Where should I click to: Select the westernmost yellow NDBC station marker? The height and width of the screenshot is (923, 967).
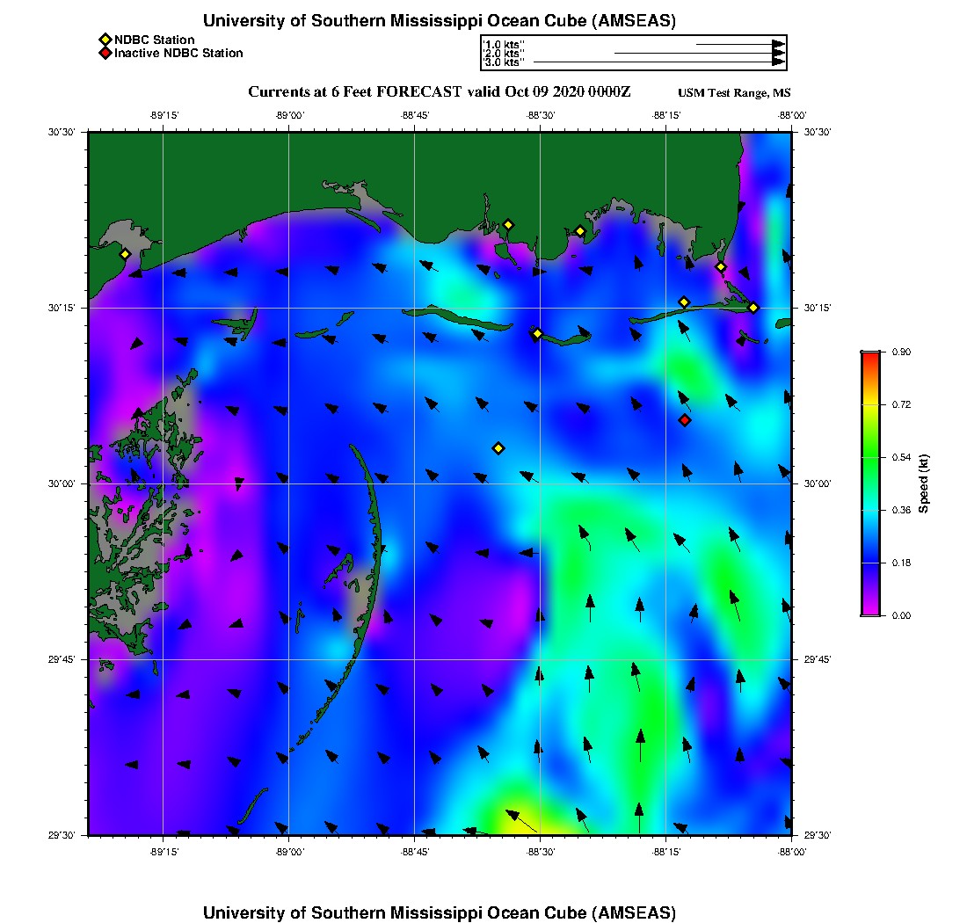pyautogui.click(x=125, y=254)
